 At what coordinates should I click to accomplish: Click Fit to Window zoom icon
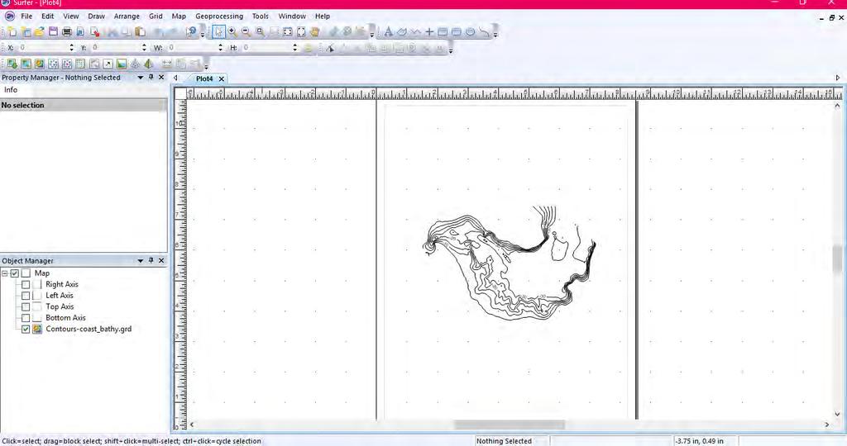[287, 32]
